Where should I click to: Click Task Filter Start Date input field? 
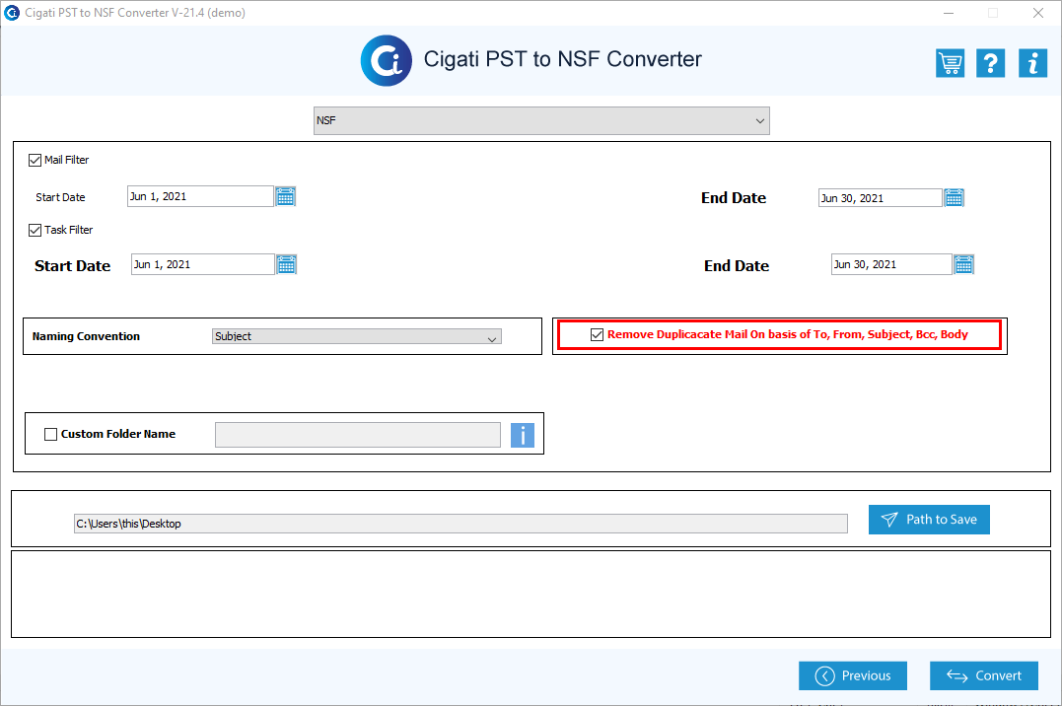(202, 264)
